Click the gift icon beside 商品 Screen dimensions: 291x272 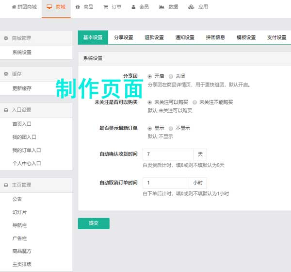click(x=78, y=7)
